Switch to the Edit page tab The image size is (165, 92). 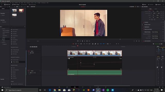point(75,87)
